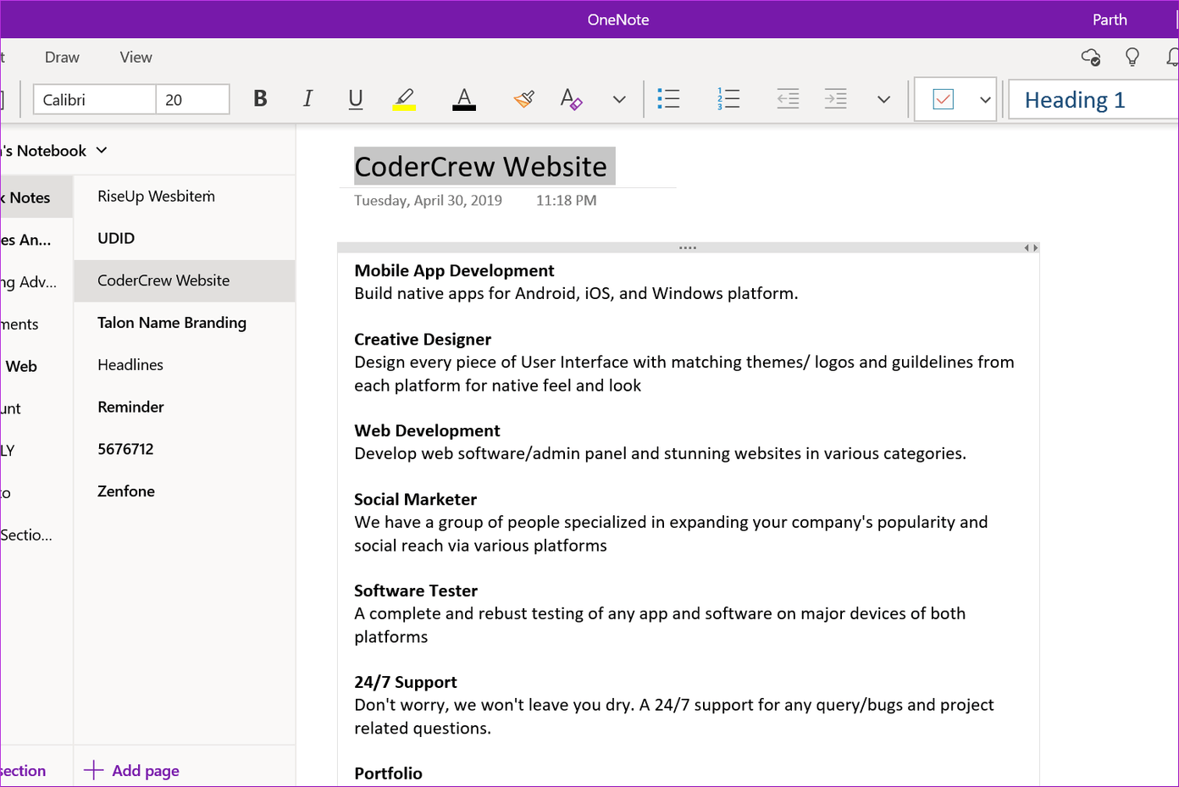Click the note container width arrows
1179x787 pixels.
(1031, 248)
